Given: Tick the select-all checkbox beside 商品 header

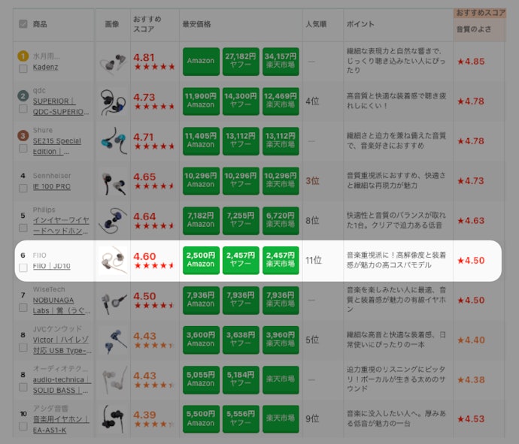Looking at the screenshot, I should click(23, 24).
